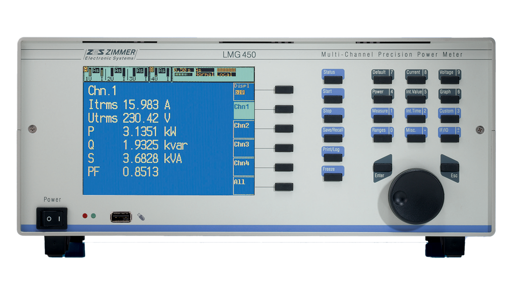The image size is (516, 285).
Task: Click the 3U range indicator in status bar
Action: (138, 74)
